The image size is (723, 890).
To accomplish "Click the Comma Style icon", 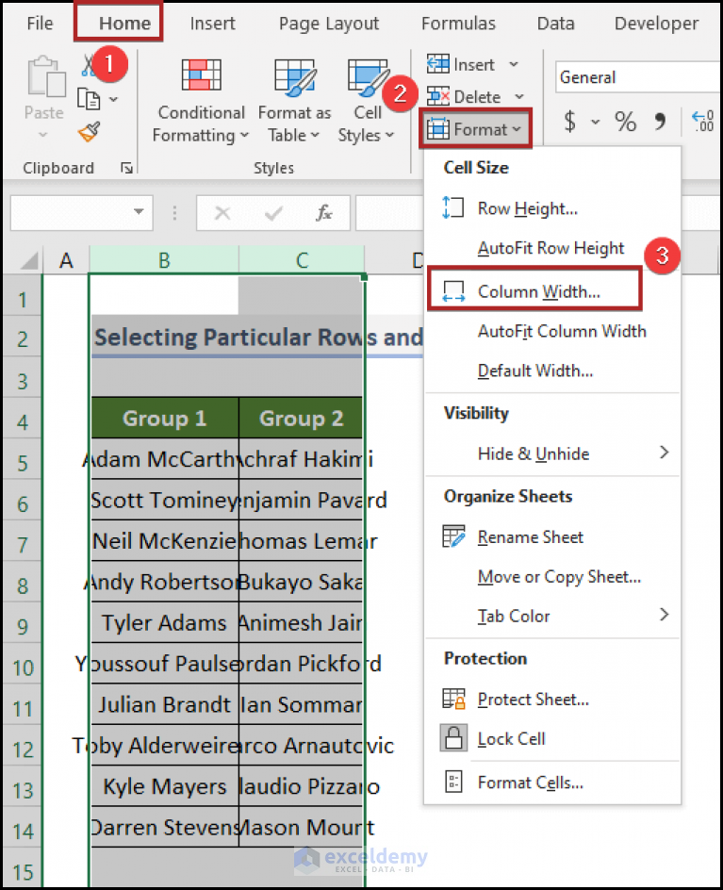I will tap(660, 121).
